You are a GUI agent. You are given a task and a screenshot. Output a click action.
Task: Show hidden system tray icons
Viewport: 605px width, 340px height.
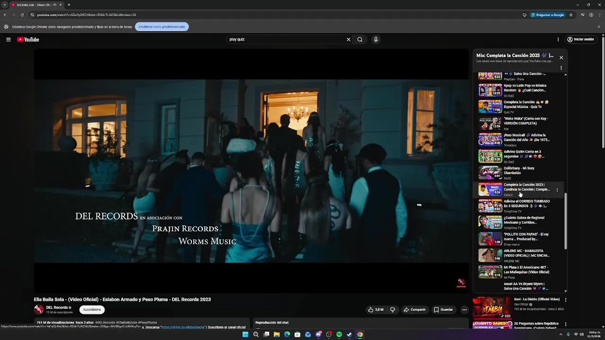click(561, 334)
